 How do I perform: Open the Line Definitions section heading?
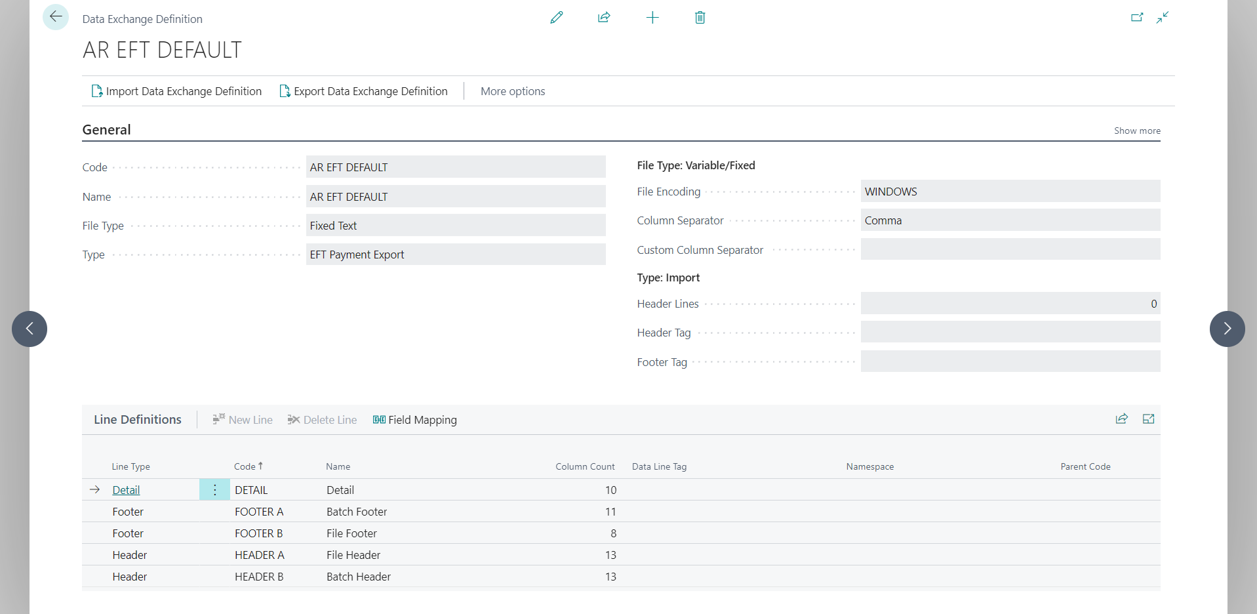138,419
